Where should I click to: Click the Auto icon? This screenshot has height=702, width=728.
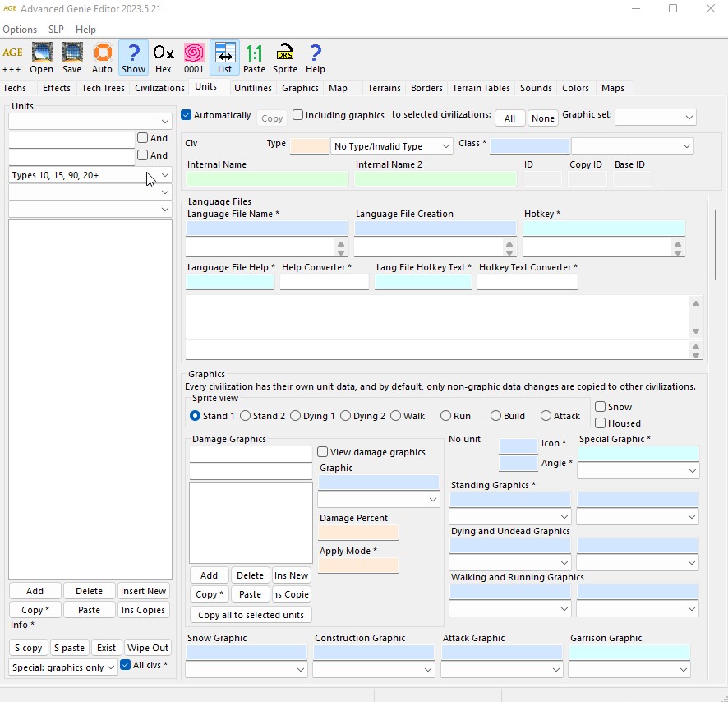click(102, 57)
